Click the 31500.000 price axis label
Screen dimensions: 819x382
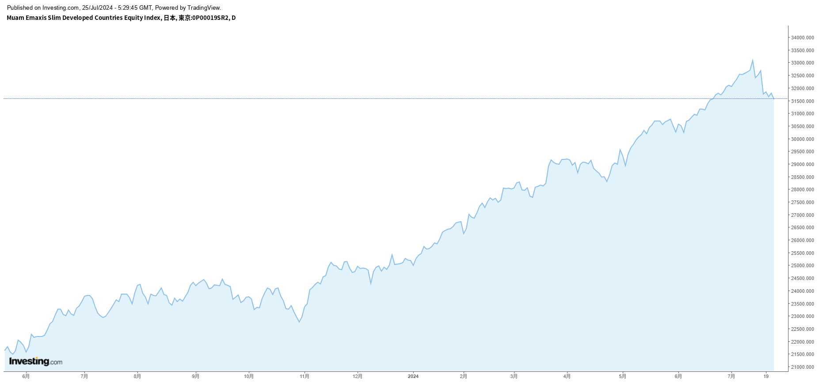[802, 101]
